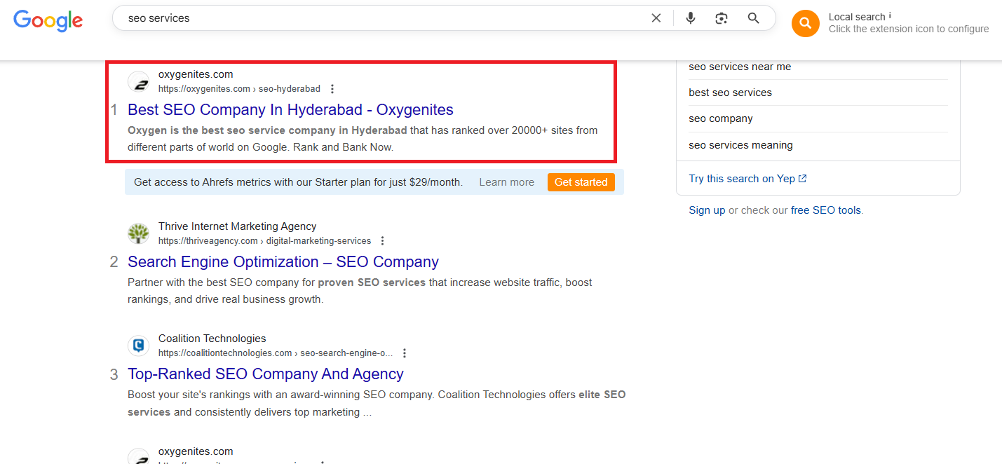Screen dimensions: 1002x464
Task: Click 'Coalition Technologies' site name
Action: tap(212, 339)
